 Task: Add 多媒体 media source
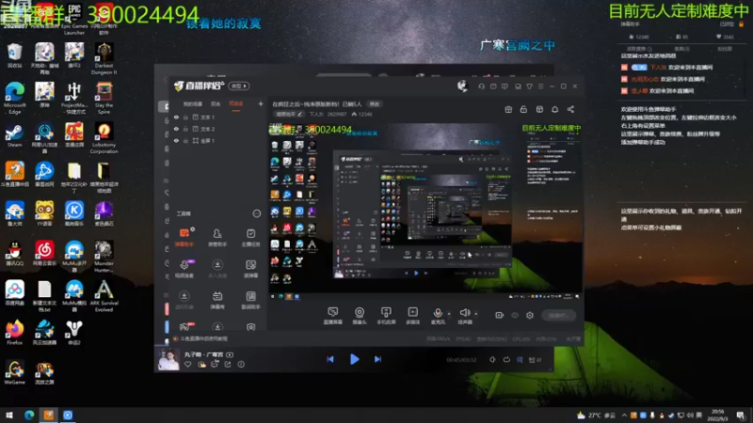(x=412, y=316)
